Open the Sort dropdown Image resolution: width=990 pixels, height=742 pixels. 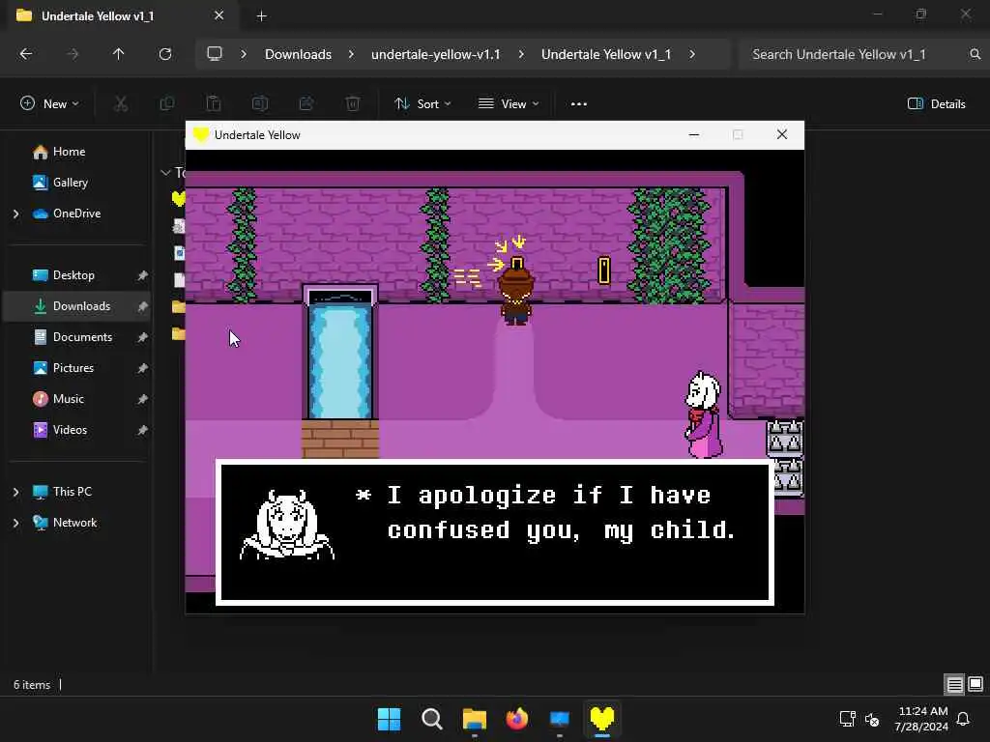click(x=422, y=103)
